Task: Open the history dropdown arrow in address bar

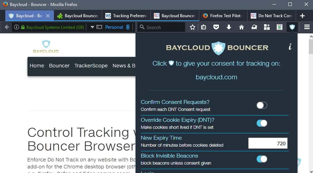Action: (92, 27)
